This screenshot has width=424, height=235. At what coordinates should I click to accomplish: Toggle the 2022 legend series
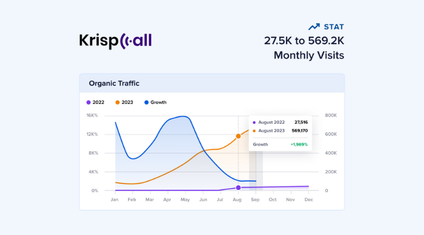click(x=95, y=103)
